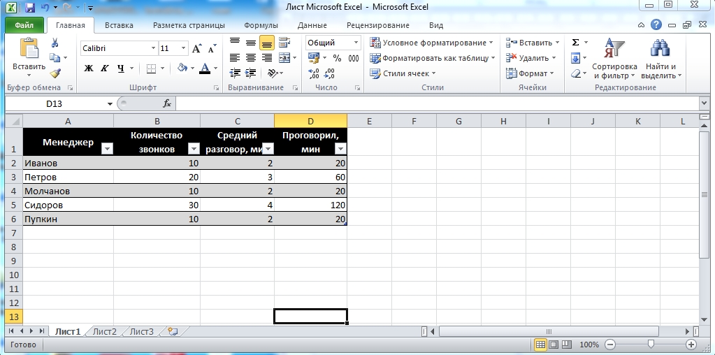Click the Cut scissors icon
This screenshot has width=715, height=355.
[x=55, y=43]
